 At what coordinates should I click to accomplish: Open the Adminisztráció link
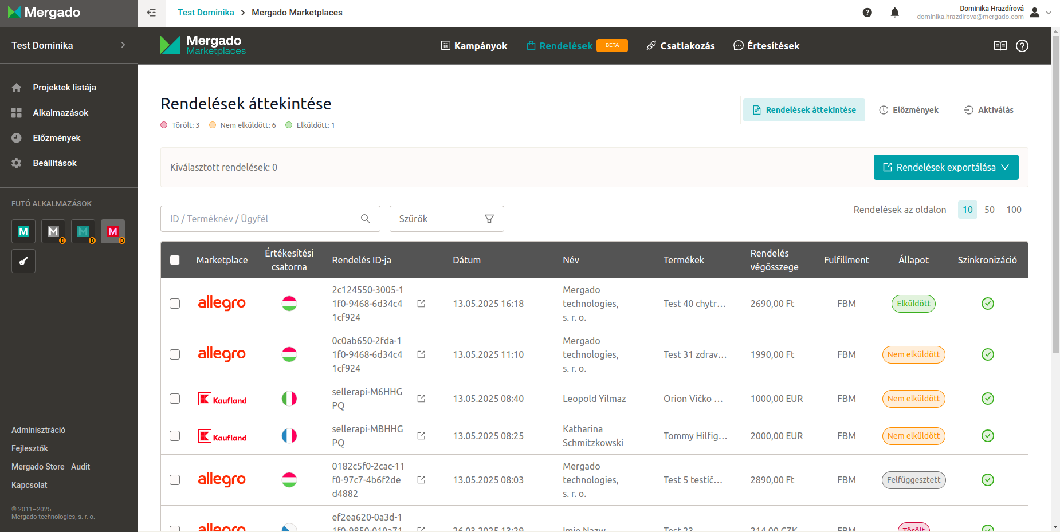click(38, 430)
